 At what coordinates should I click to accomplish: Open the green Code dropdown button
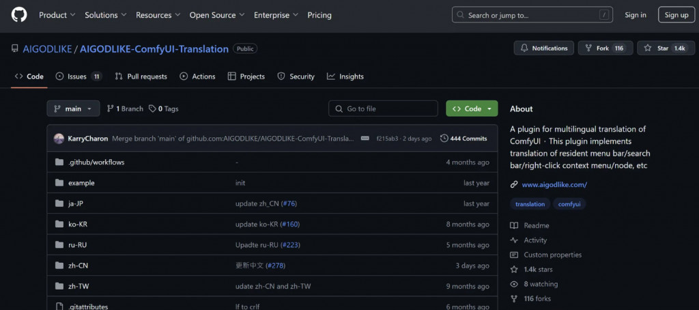click(472, 109)
